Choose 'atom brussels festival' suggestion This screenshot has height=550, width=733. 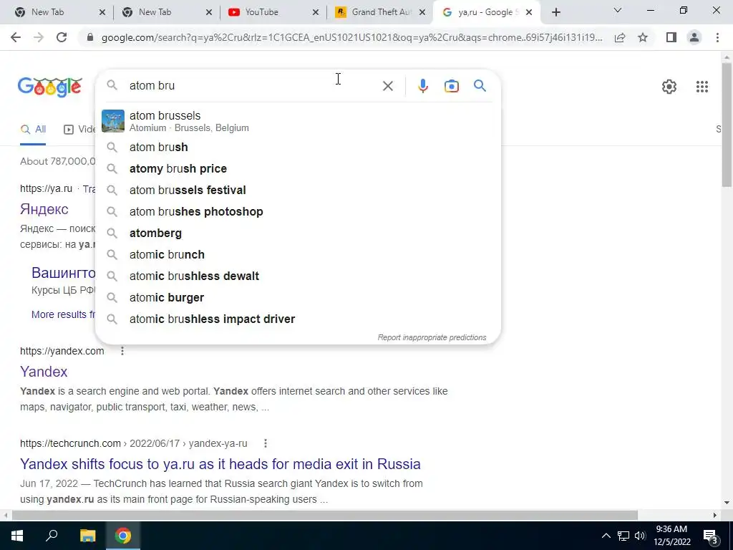pos(298,190)
